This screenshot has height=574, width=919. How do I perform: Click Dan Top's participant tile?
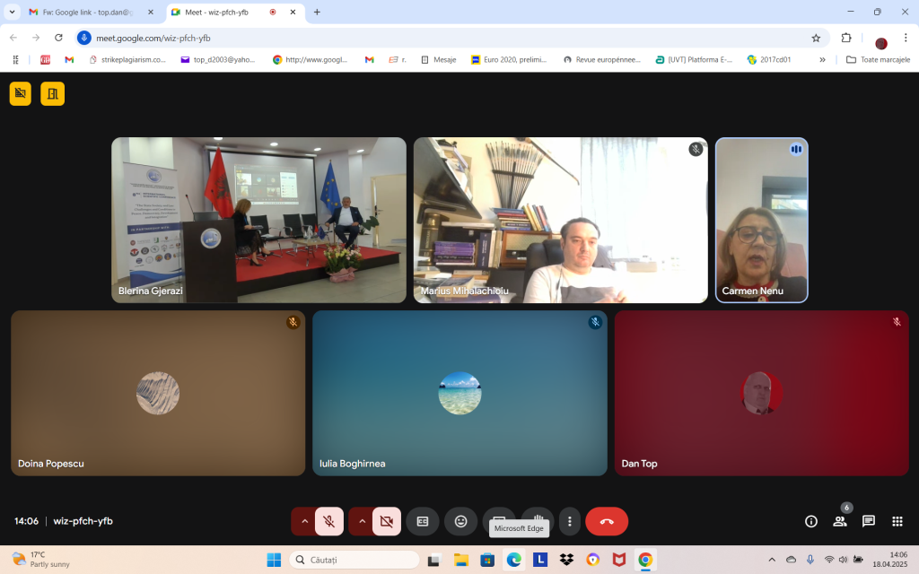pos(761,393)
